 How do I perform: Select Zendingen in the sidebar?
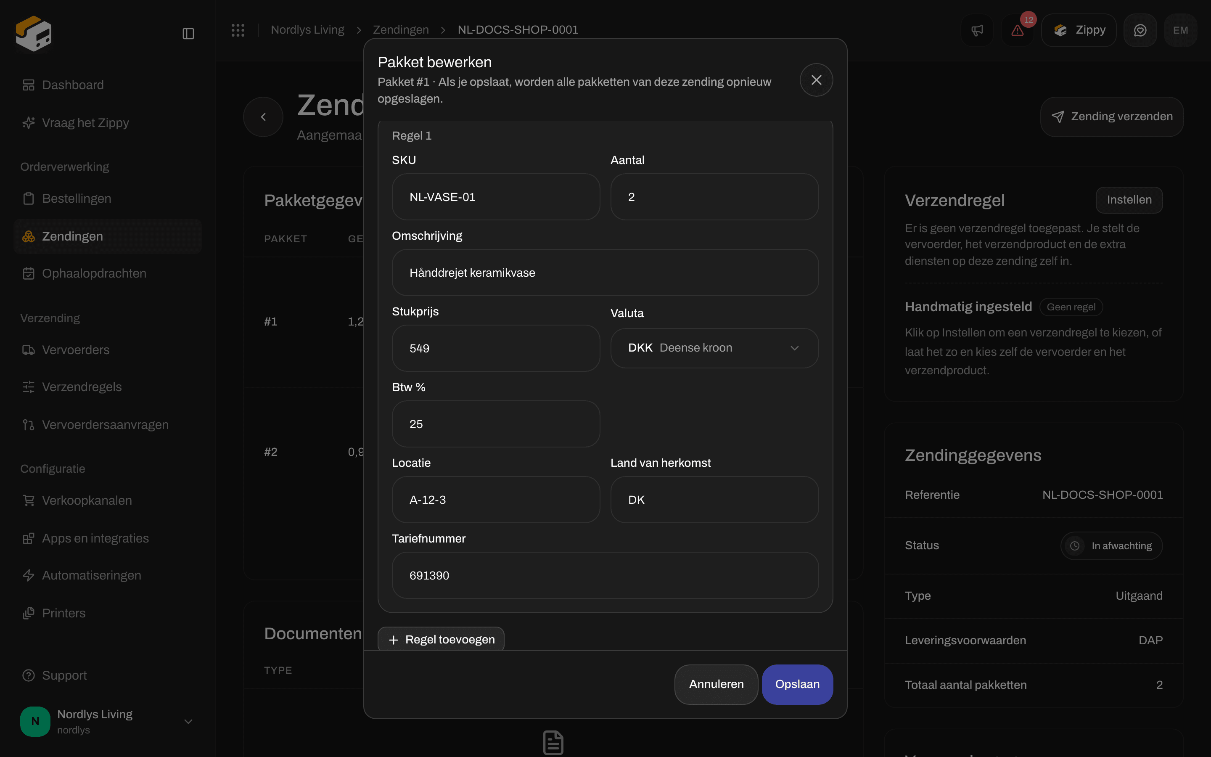coord(108,236)
